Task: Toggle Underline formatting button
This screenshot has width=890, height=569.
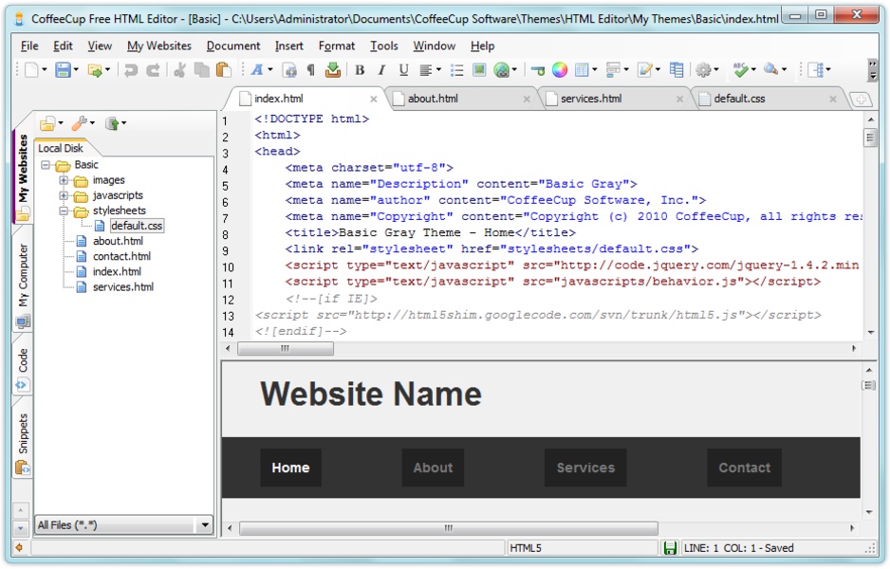Action: 403,70
